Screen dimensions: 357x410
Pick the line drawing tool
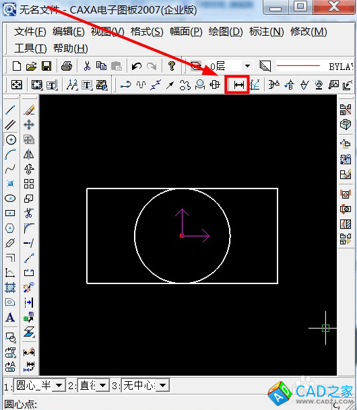[x=10, y=110]
